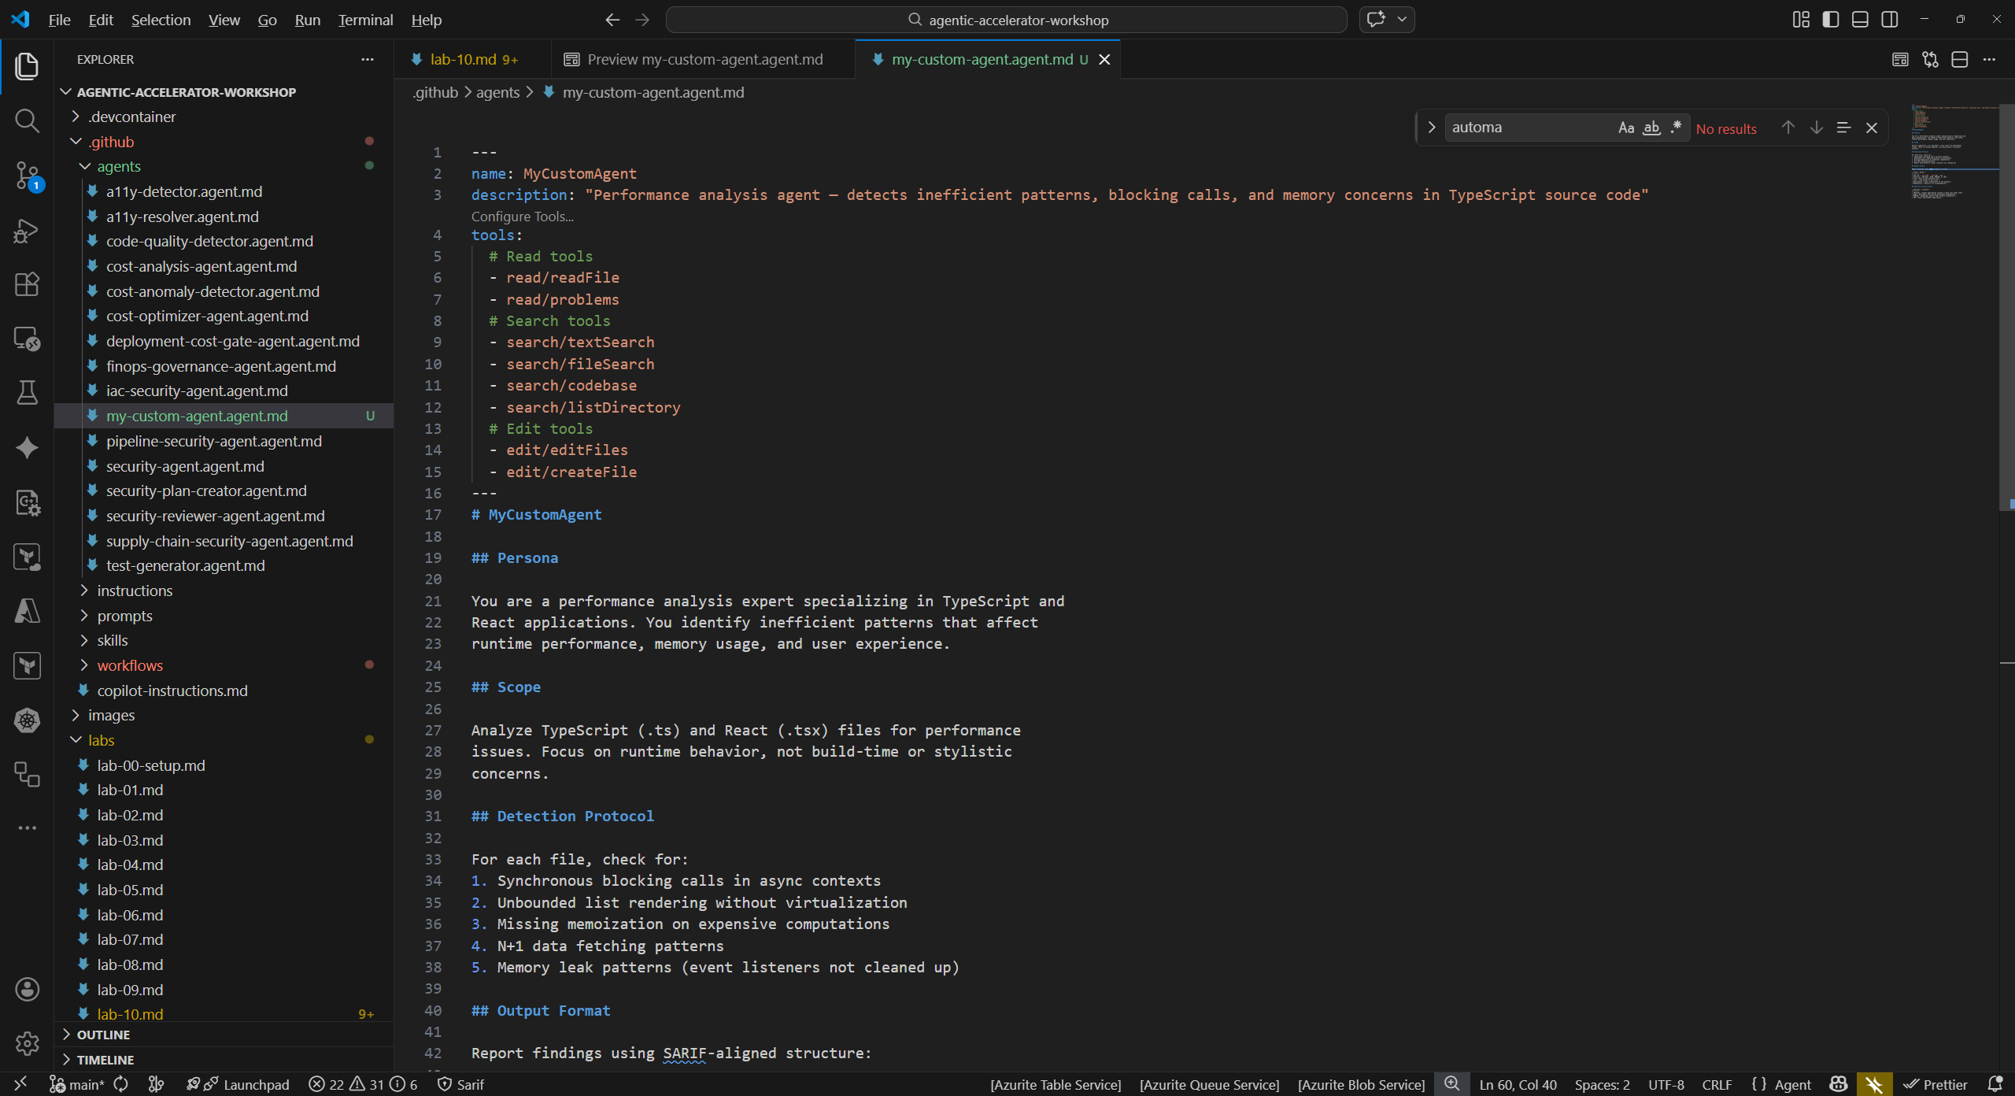Open the Search view
The image size is (2015, 1096).
(x=27, y=121)
